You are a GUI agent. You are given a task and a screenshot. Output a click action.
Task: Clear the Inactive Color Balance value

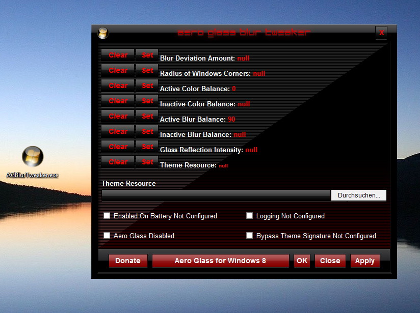[118, 101]
